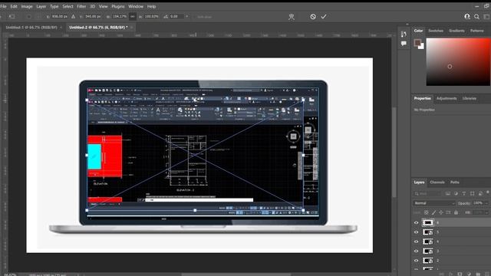Open the interpolation dropdown arrow in options bar
Screen dimensions: 491x276
click(187, 17)
